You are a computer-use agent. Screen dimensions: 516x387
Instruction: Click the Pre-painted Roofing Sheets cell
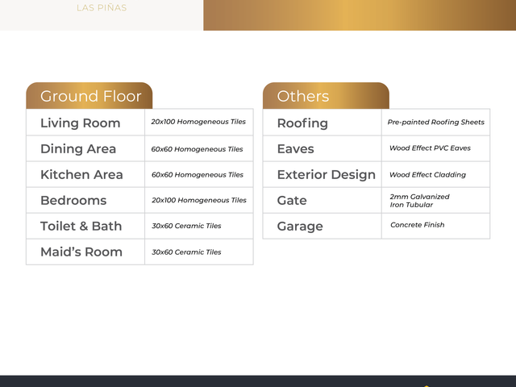(436, 122)
